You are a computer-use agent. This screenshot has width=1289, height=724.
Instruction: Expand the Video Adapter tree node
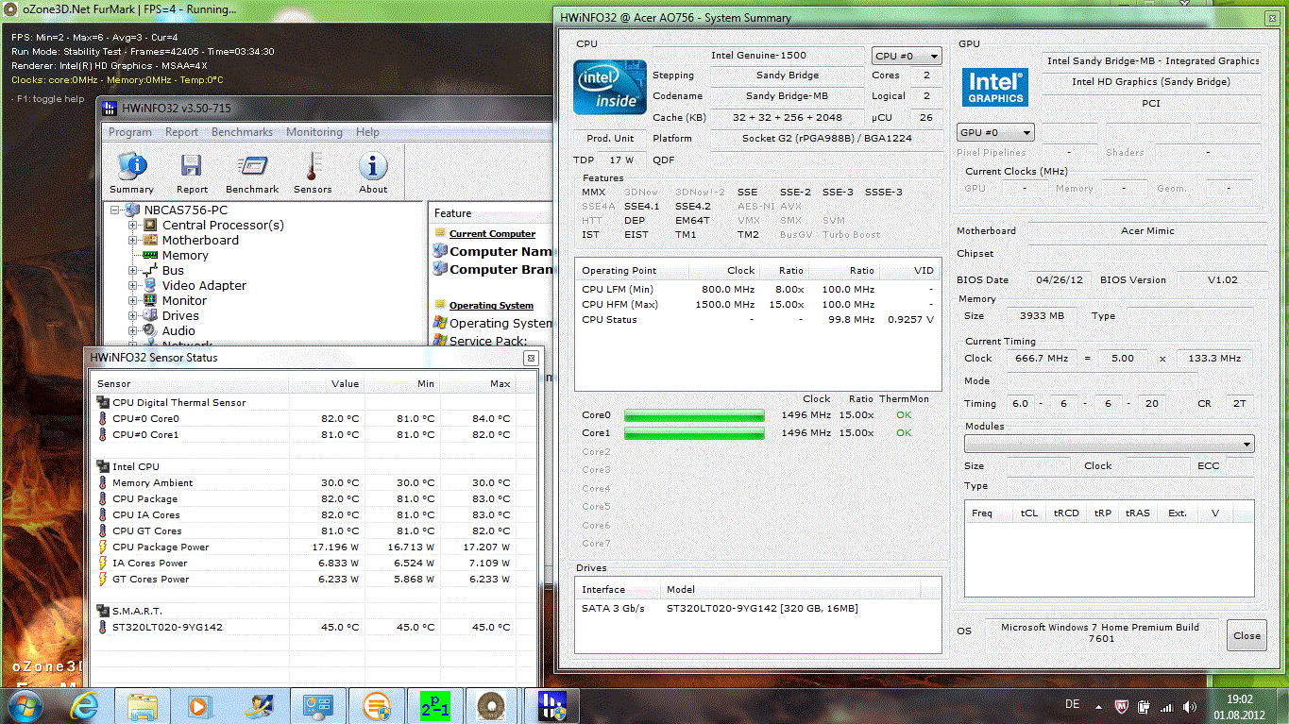(x=133, y=285)
